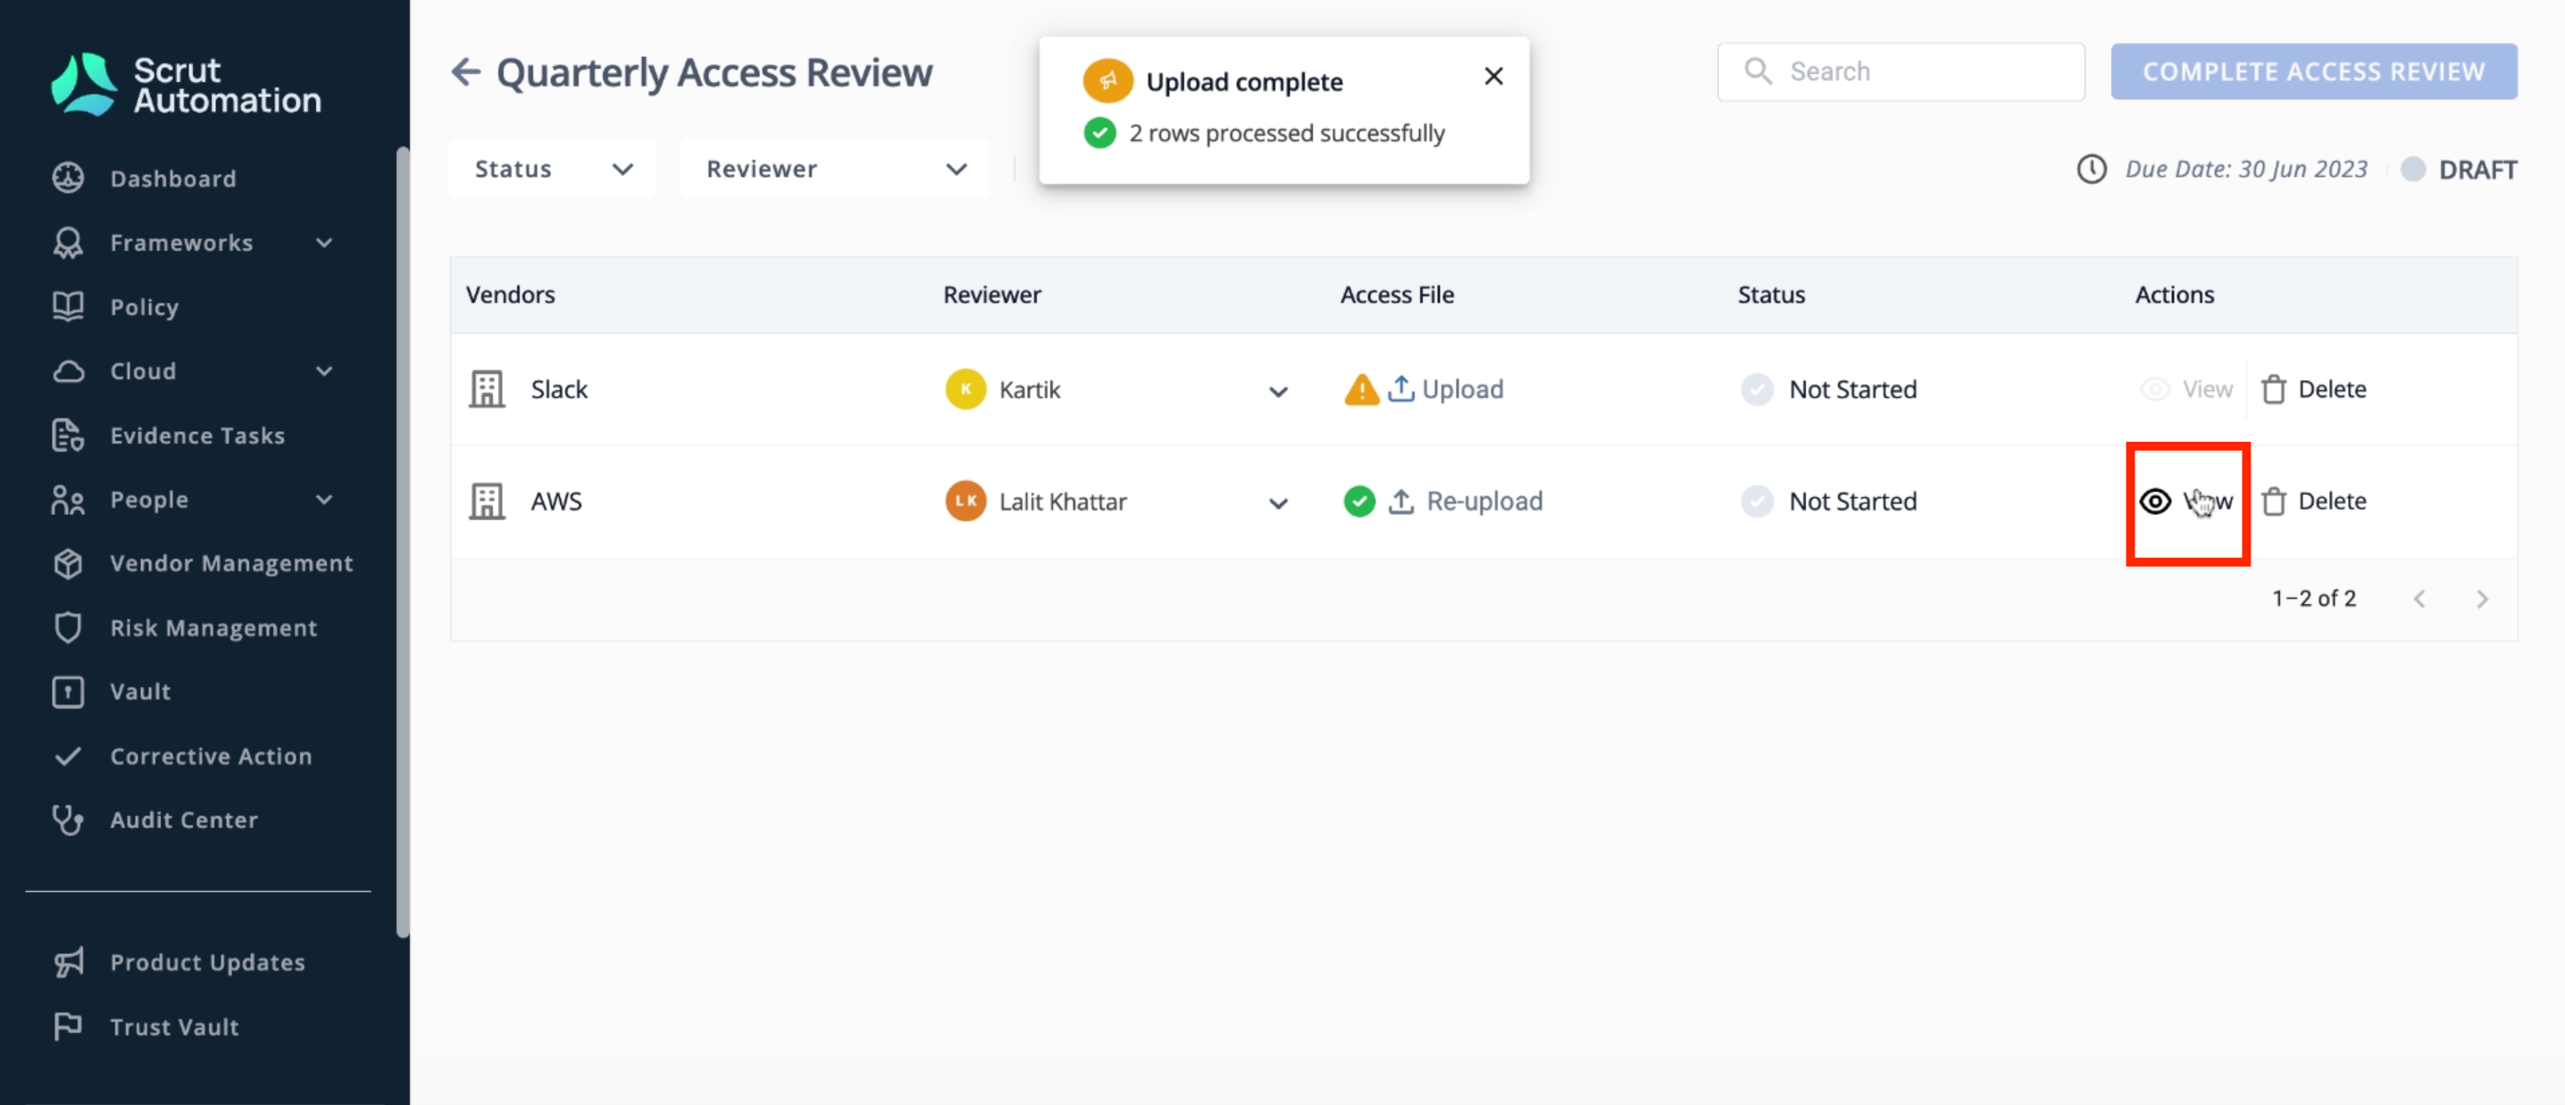Click the orange megaphone icon in notification
The image size is (2565, 1105).
click(x=1107, y=80)
